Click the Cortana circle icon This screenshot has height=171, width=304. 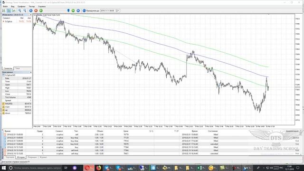click(11, 168)
